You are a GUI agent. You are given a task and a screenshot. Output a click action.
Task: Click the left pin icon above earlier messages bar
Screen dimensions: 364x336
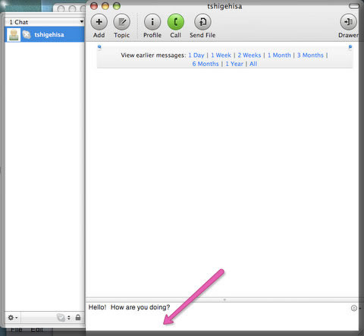pos(99,47)
